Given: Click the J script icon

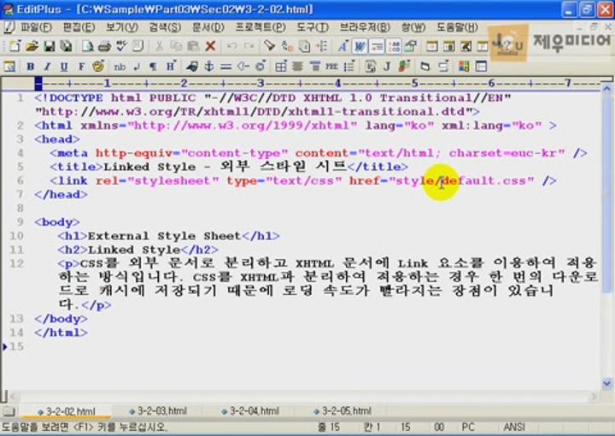Looking at the screenshot, I should click(x=387, y=67).
